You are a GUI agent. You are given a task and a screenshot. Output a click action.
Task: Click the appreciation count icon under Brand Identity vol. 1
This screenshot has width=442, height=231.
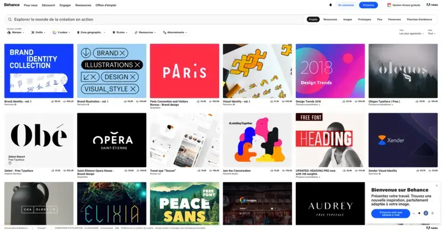point(52,101)
